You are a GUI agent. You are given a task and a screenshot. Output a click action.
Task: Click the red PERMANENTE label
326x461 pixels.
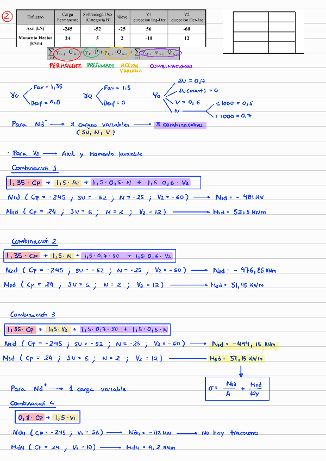coord(65,65)
